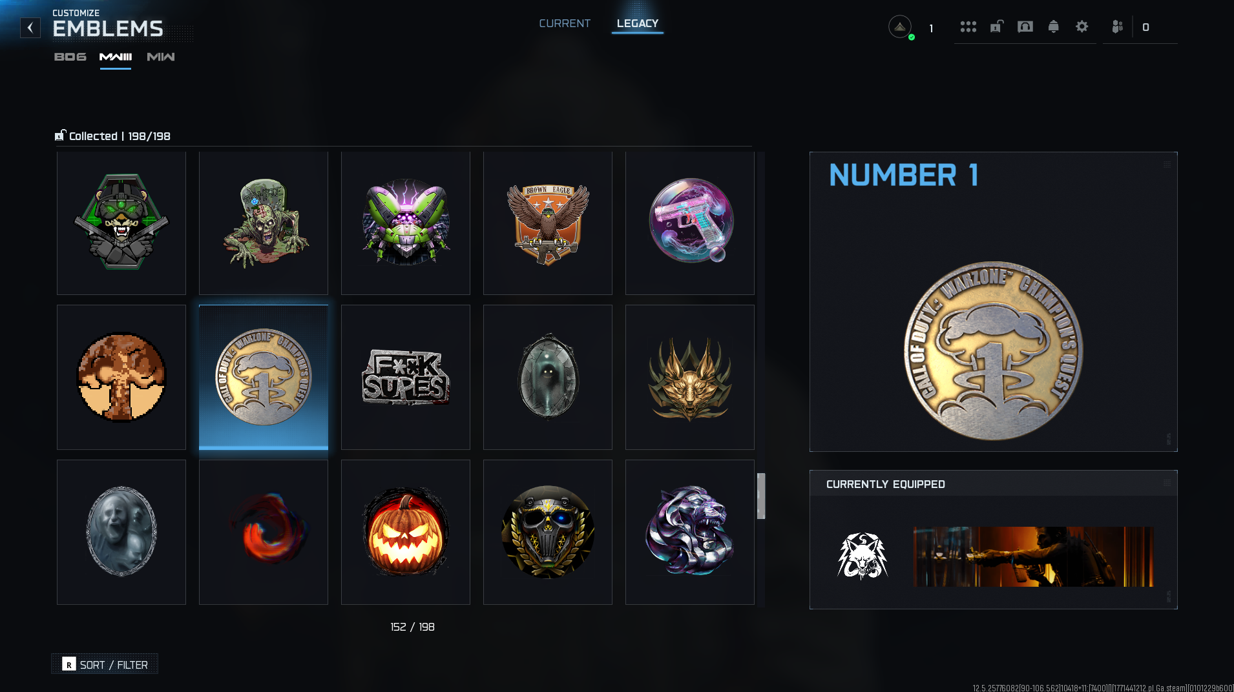Open the social friends icon
Viewport: 1234px width, 692px height.
pos(1117,26)
